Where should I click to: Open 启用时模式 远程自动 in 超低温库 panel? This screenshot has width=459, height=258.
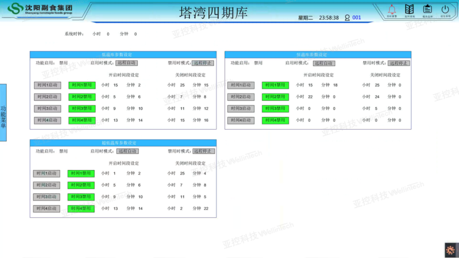click(x=127, y=151)
